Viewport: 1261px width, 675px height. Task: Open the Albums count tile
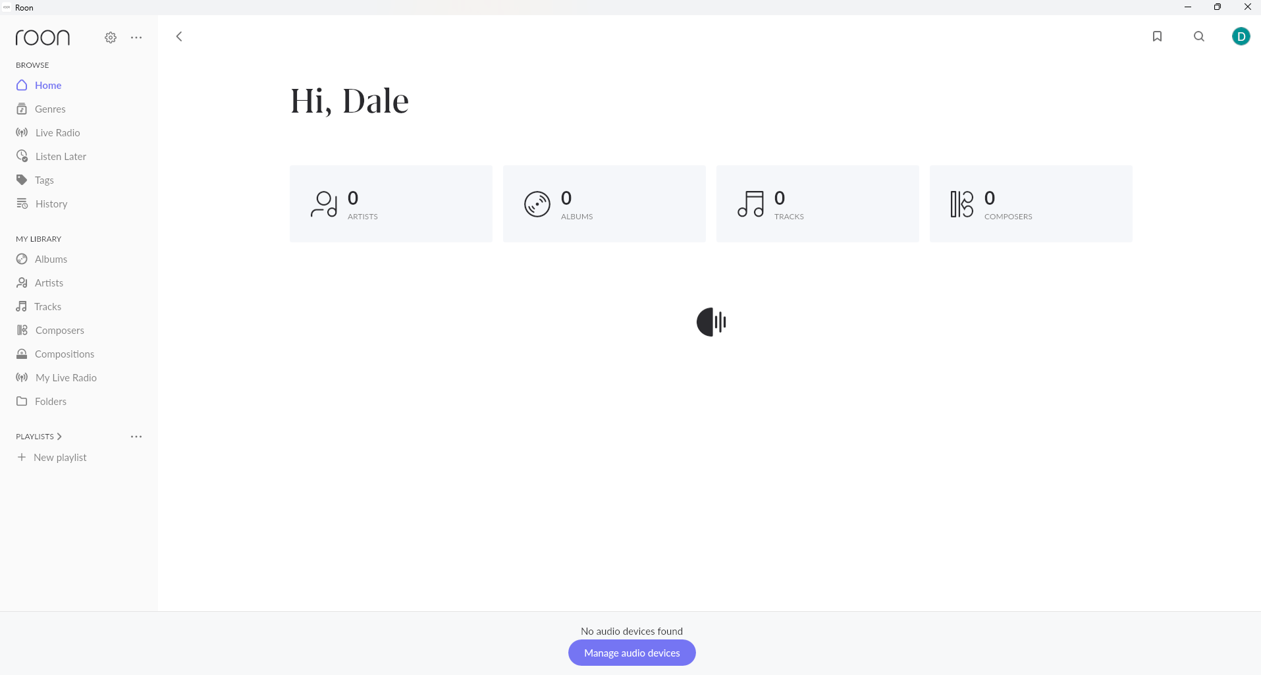(604, 203)
